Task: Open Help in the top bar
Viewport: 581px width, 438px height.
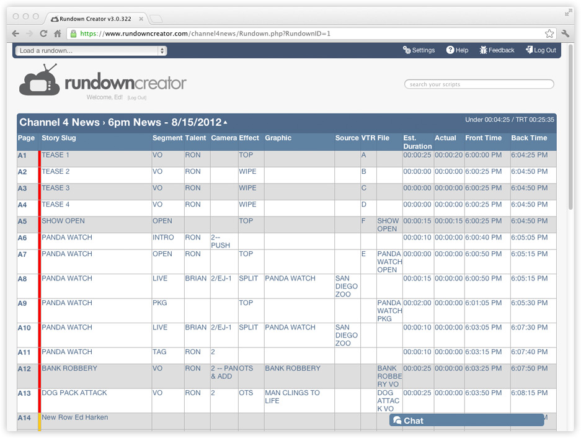Action: pos(457,50)
